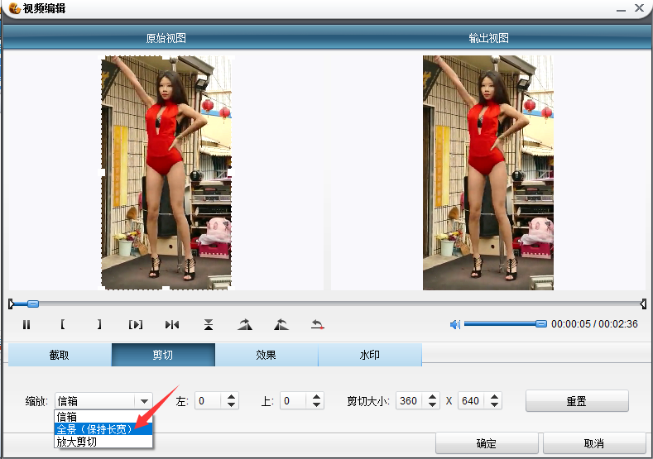Click the bottom-center crop handle in original view

tap(166, 289)
